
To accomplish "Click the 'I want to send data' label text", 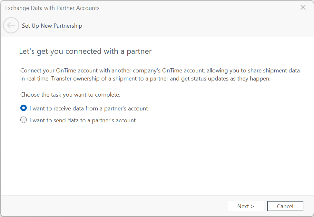I will point(83,120).
